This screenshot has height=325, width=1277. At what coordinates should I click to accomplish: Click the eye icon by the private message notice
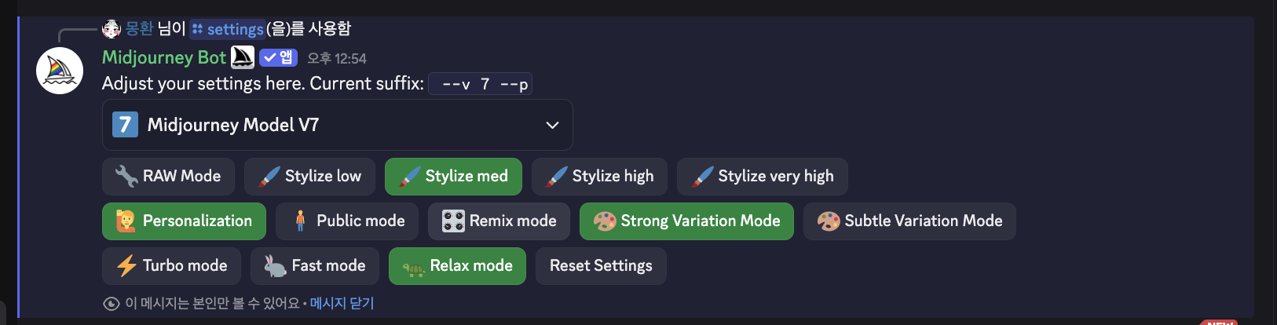(x=112, y=303)
